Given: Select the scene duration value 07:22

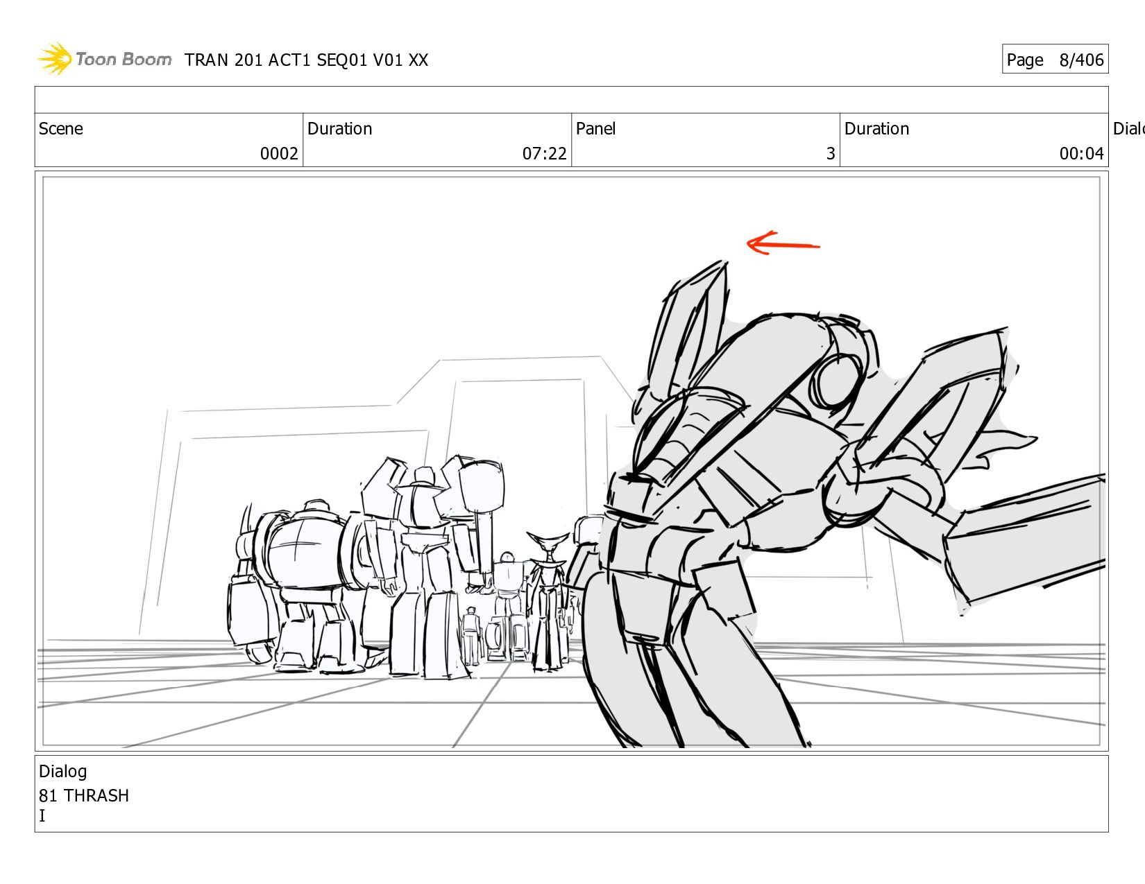Looking at the screenshot, I should pyautogui.click(x=545, y=153).
